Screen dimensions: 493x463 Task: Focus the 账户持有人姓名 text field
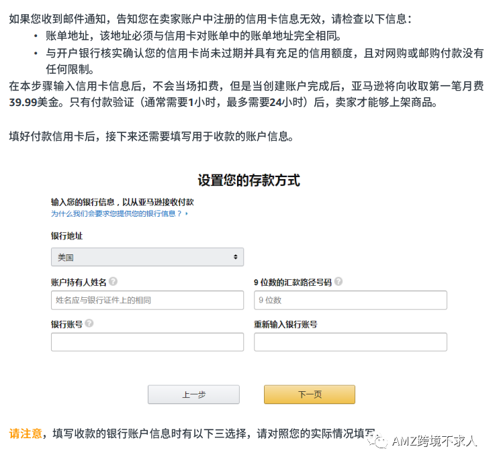[x=147, y=300]
